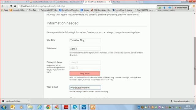Click the scrollbar down arrow
Screen dimensions: 196x110
pyautogui.click(x=195, y=97)
